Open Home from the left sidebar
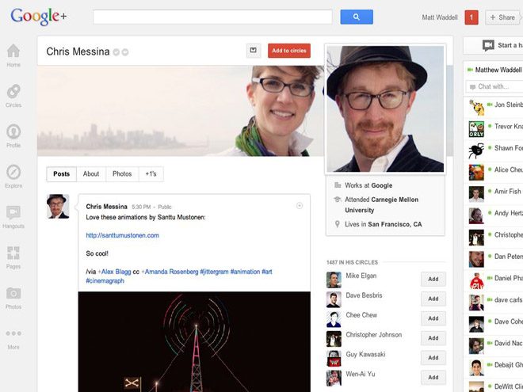523x392 pixels. click(x=13, y=55)
